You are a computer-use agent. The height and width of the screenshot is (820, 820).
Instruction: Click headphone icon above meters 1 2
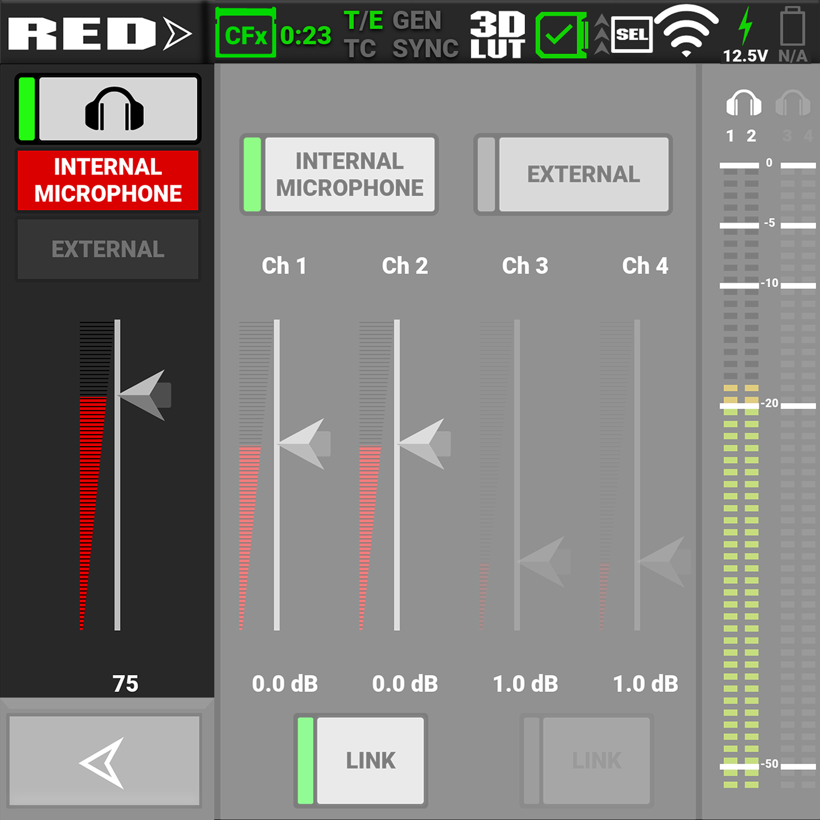pyautogui.click(x=743, y=103)
